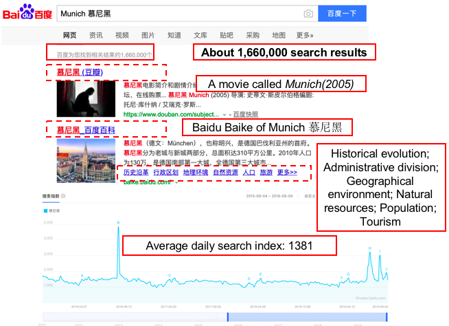Select the 网页 tab
The image size is (449, 326).
coord(69,35)
